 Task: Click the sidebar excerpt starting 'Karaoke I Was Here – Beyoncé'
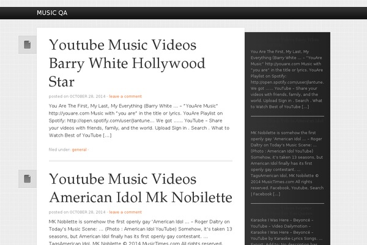coord(287,232)
